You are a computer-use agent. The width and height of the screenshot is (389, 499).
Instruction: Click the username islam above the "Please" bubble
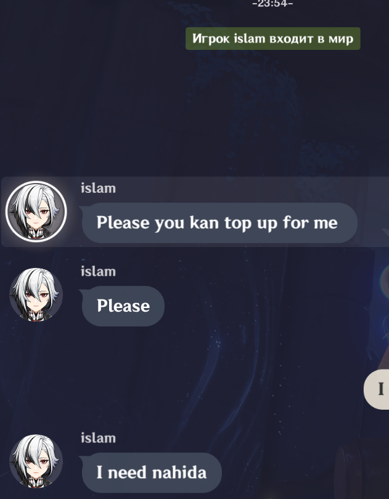click(x=98, y=272)
